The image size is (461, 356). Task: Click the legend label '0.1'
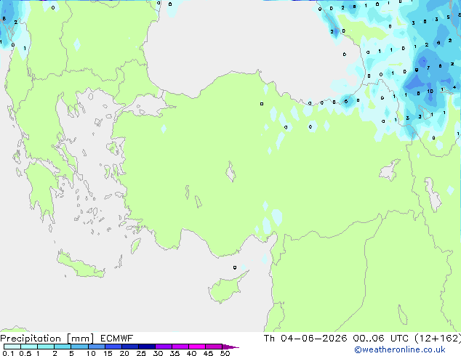coord(8,353)
